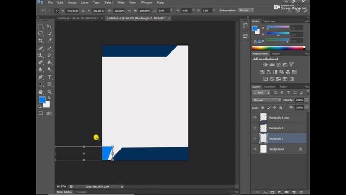
Task: Open the Filter menu
Action: pos(121,2)
